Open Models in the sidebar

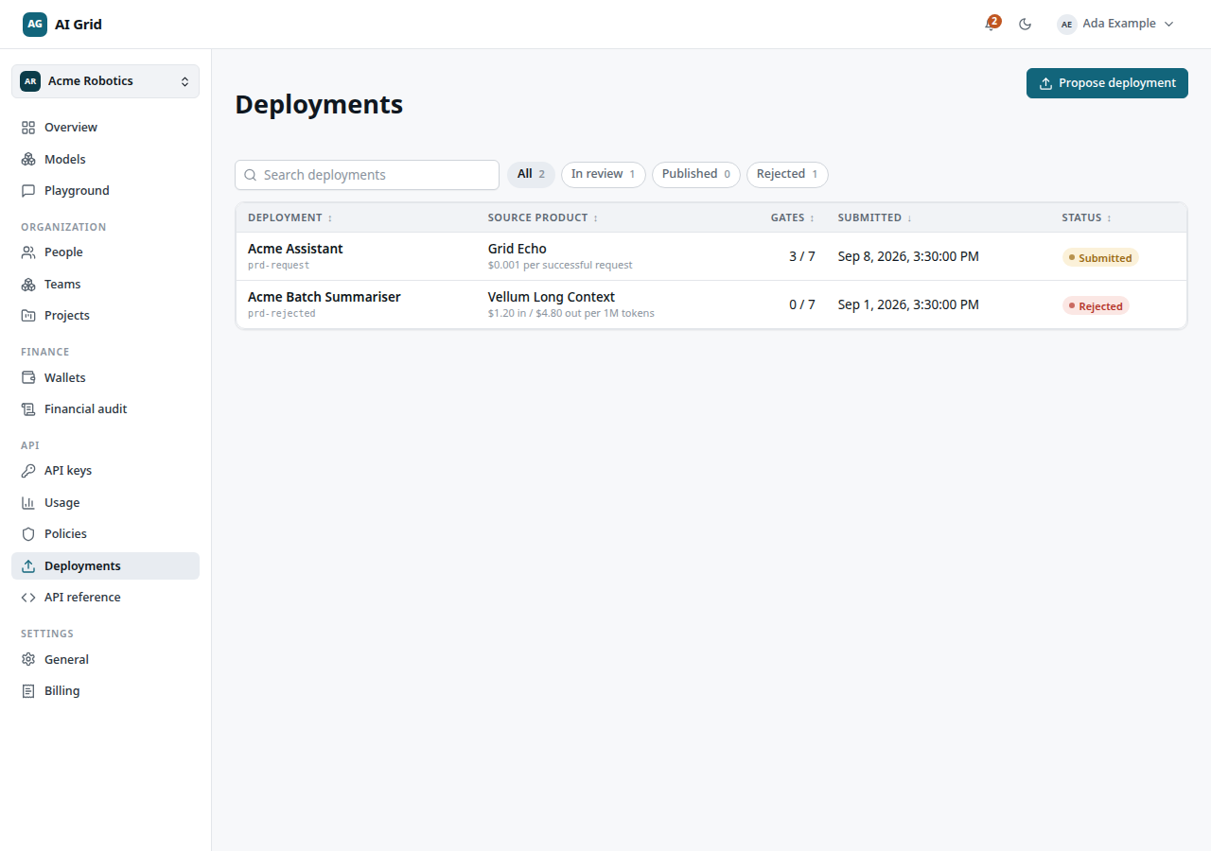click(106, 160)
